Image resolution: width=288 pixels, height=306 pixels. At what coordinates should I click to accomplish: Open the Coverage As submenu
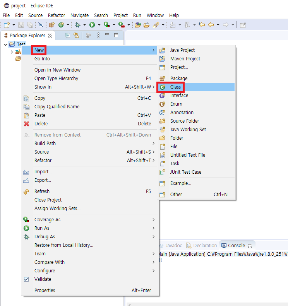click(x=90, y=220)
